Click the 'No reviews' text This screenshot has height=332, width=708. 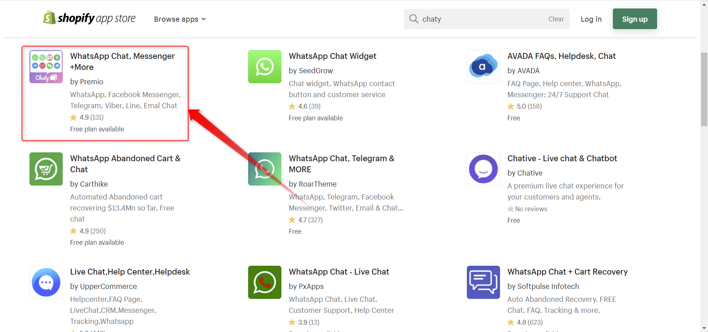point(531,209)
